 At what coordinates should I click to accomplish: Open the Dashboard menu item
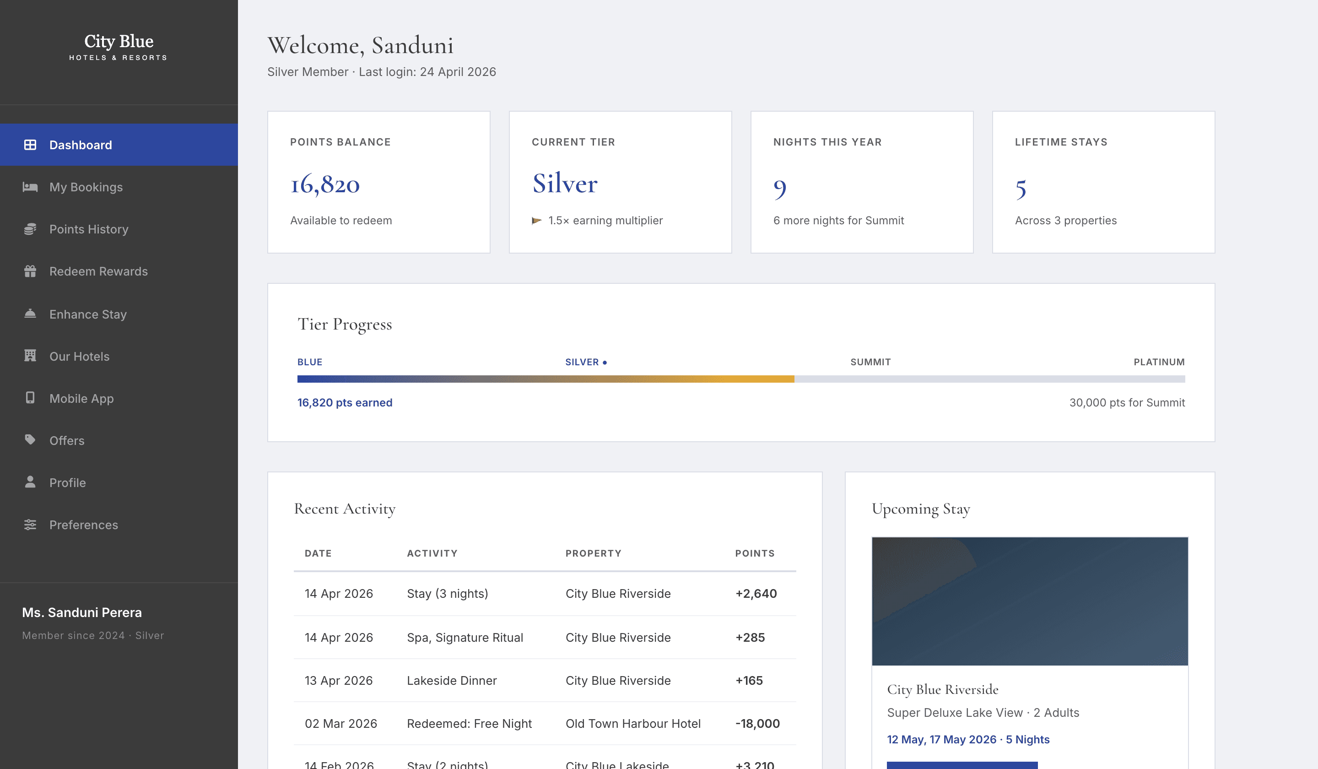119,145
